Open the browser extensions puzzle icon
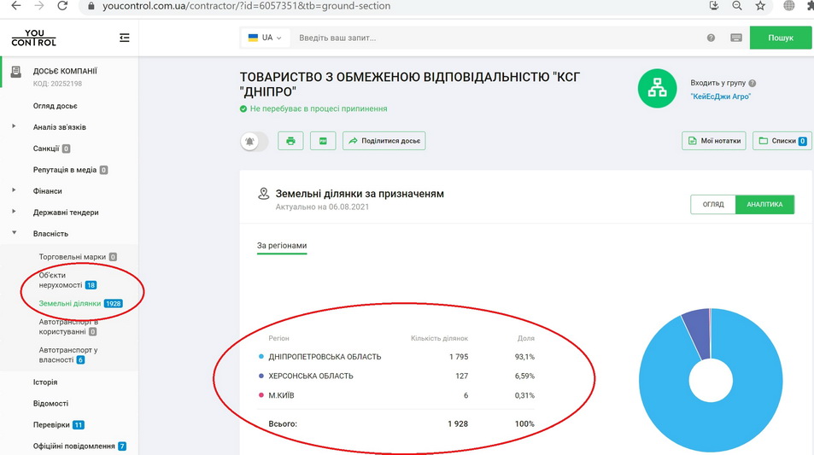This screenshot has height=455, width=814. point(810,6)
